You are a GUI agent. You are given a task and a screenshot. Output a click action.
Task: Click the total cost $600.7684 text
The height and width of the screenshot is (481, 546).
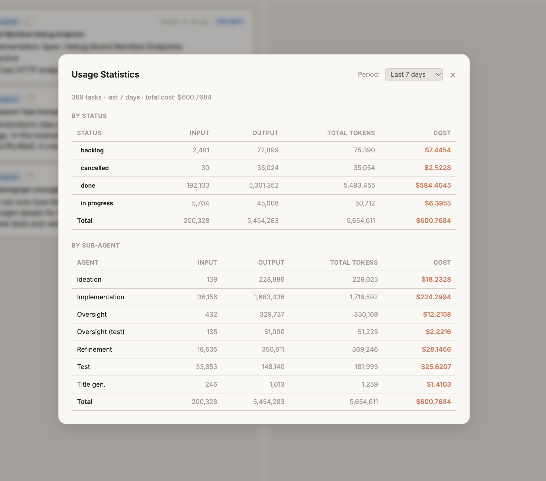pos(194,97)
